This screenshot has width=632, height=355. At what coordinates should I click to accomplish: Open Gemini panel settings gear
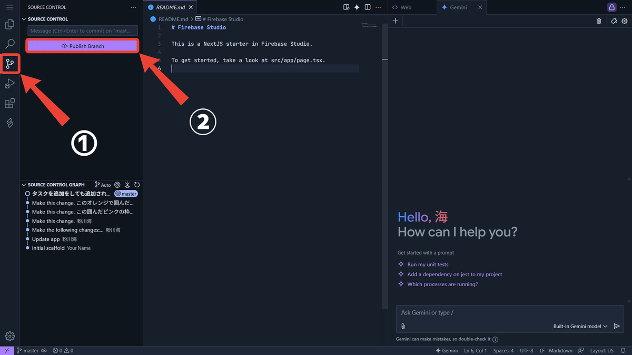(x=625, y=21)
